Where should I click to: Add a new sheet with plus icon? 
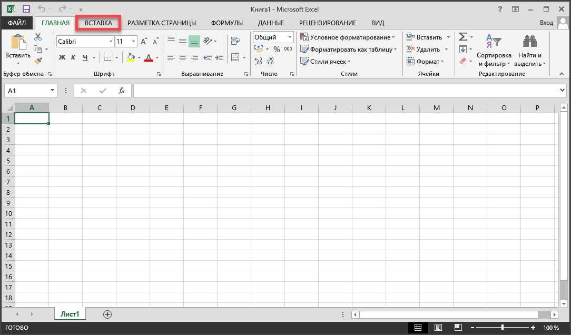click(x=107, y=314)
